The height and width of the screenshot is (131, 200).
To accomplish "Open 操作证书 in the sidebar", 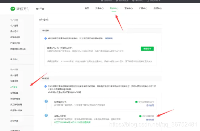I will [14, 31].
